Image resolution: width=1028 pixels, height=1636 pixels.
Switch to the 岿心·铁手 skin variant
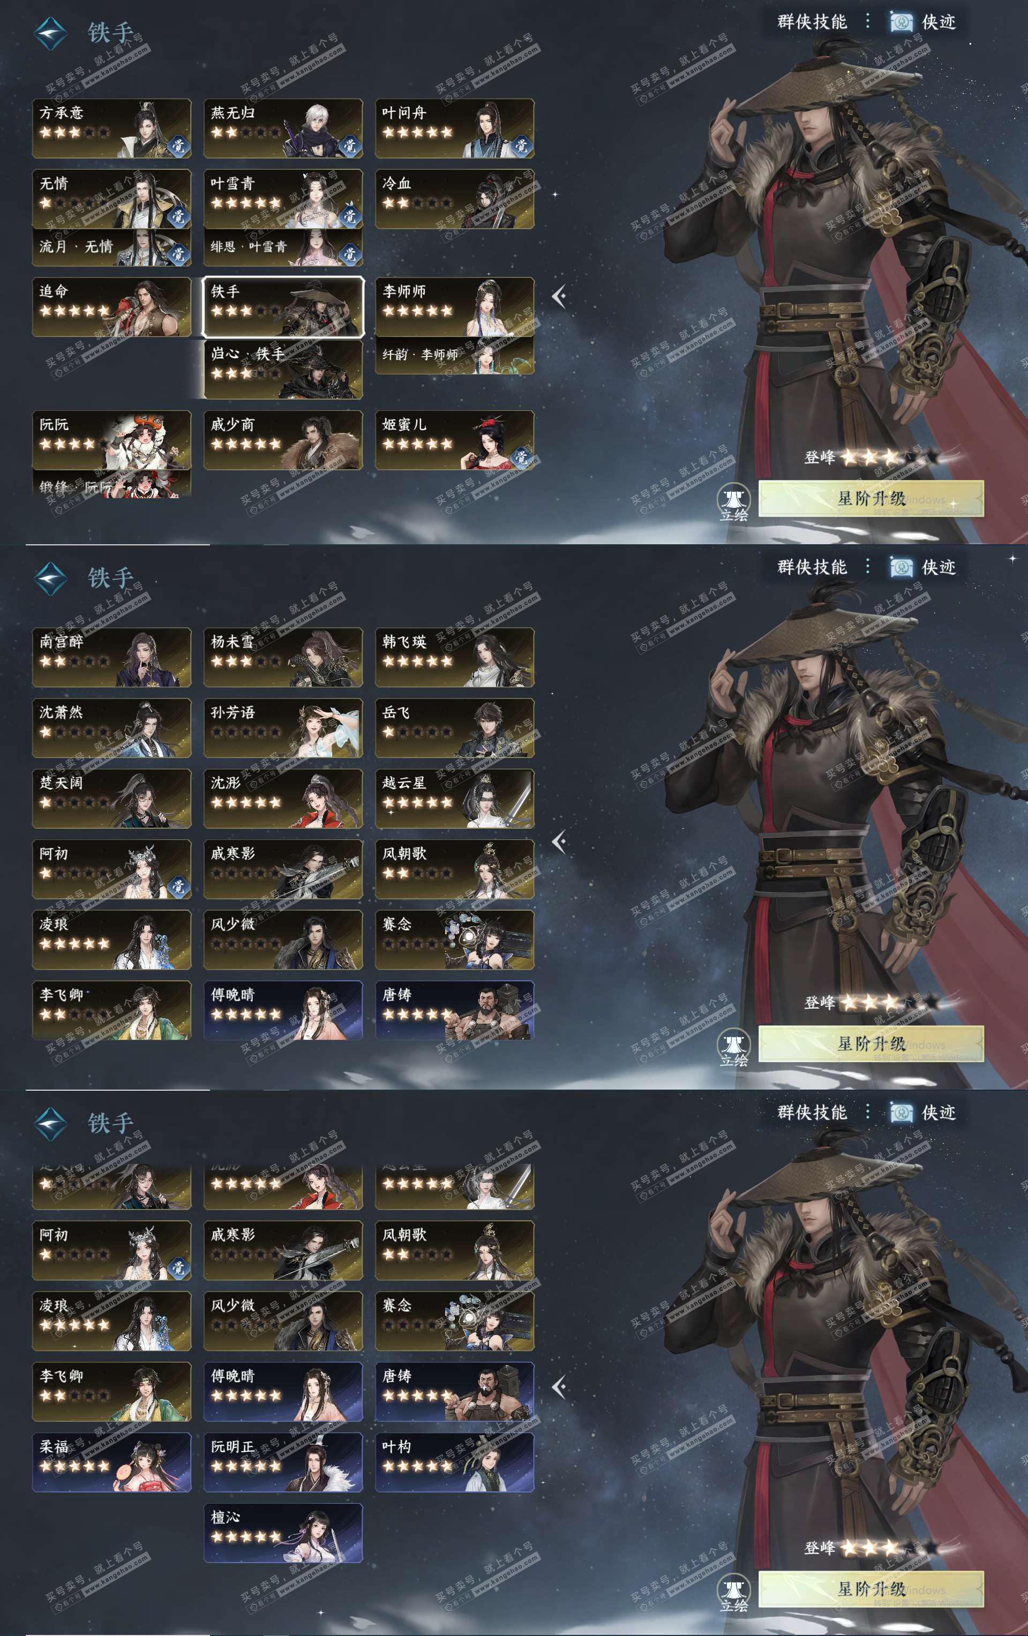283,369
